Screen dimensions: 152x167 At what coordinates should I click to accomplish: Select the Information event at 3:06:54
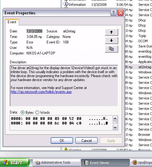107,5
